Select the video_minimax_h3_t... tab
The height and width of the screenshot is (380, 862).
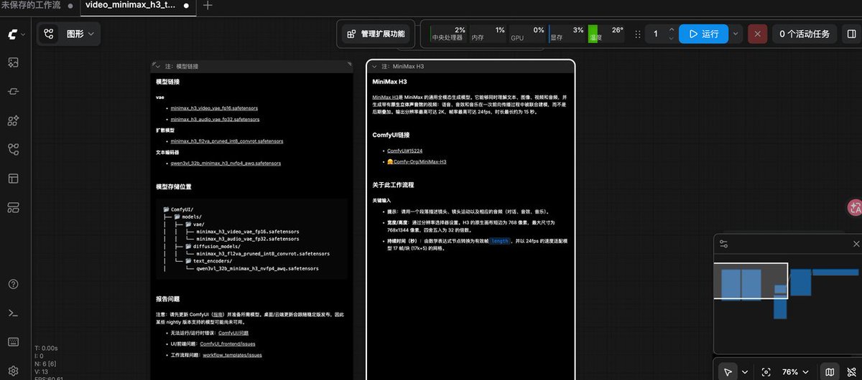(x=137, y=6)
